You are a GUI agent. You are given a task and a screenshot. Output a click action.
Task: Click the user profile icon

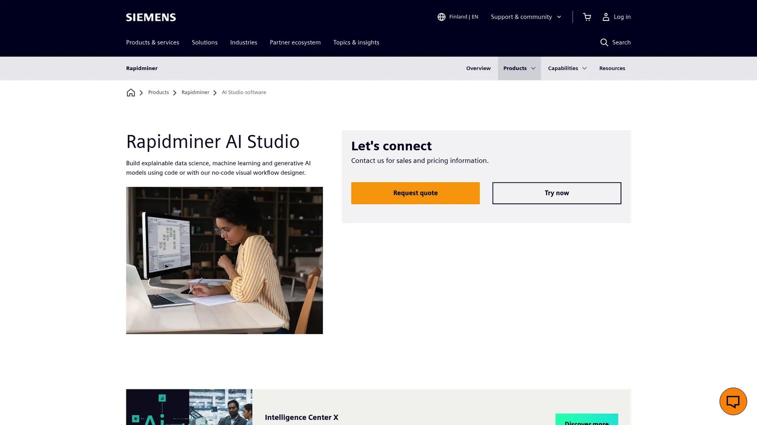coord(605,17)
